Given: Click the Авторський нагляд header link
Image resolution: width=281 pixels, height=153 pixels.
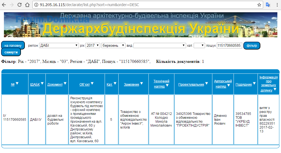Looking at the screenshot, I should tap(223, 84).
